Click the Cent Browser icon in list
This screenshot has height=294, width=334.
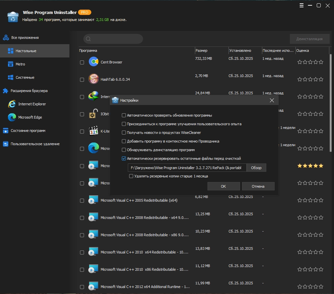tap(94, 62)
